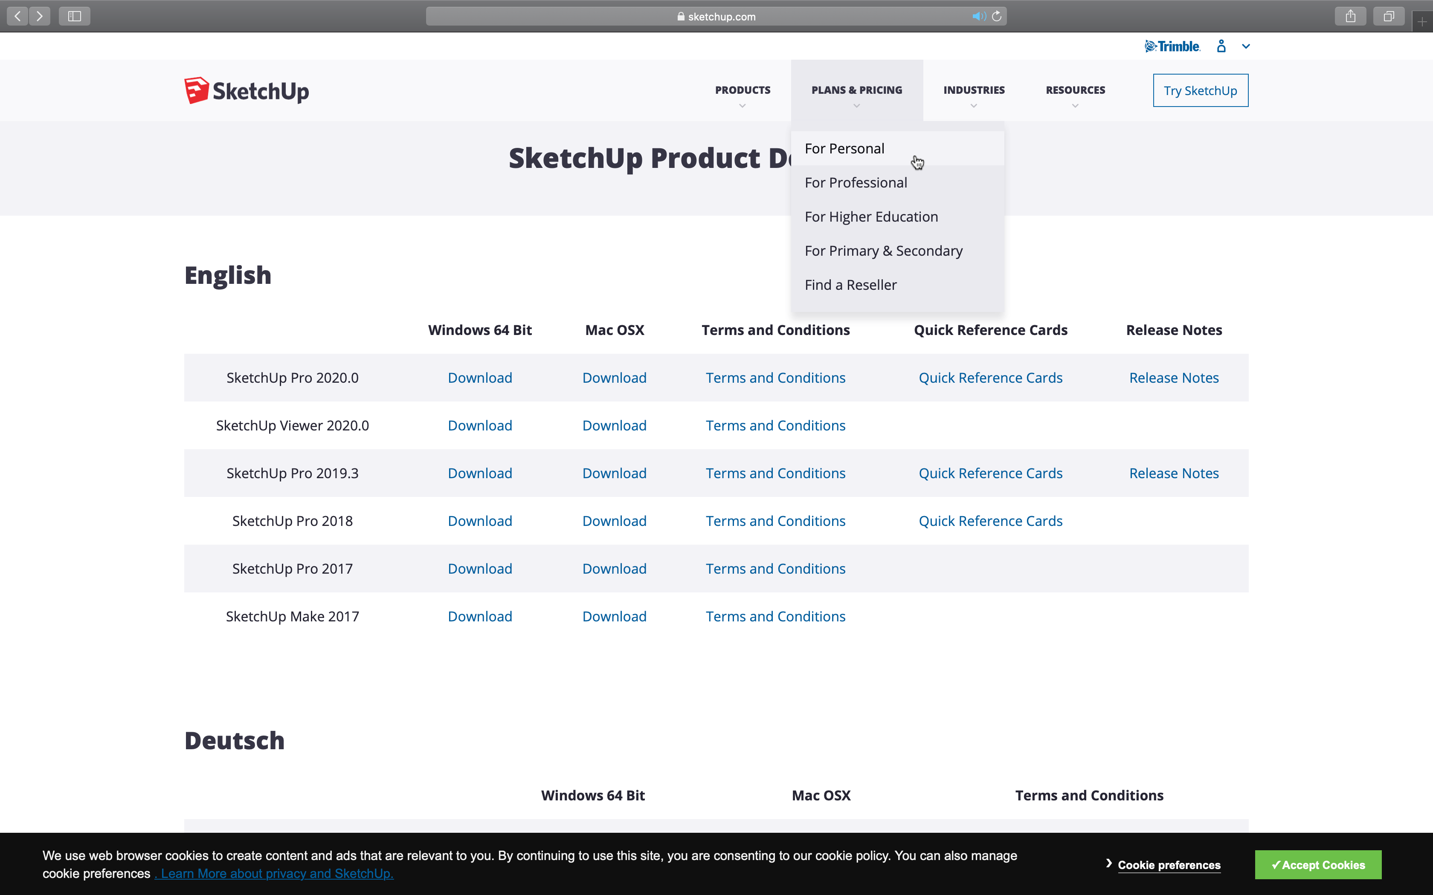This screenshot has width=1433, height=895.
Task: Choose For Higher Education
Action: pyautogui.click(x=898, y=217)
